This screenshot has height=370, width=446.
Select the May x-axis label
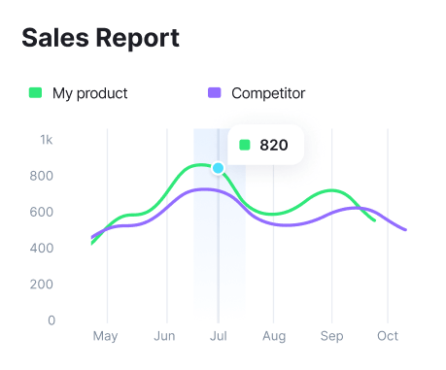(105, 336)
